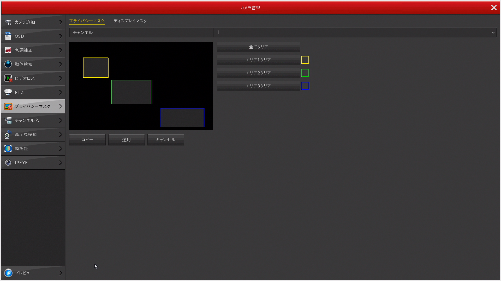Select プライバシーマスク in the sidebar

coord(33,106)
